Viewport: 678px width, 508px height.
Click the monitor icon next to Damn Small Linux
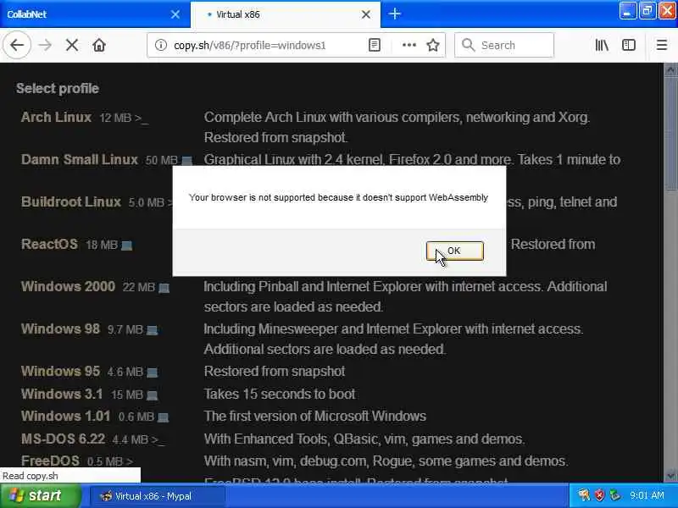[x=186, y=161]
